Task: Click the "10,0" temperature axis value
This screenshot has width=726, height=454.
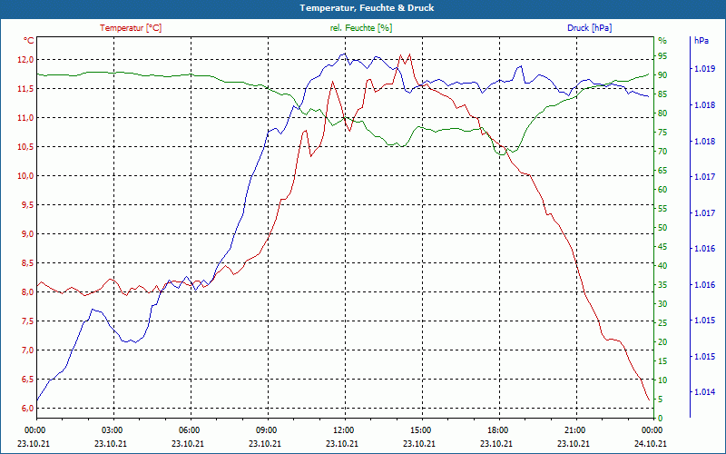Action: (x=25, y=176)
